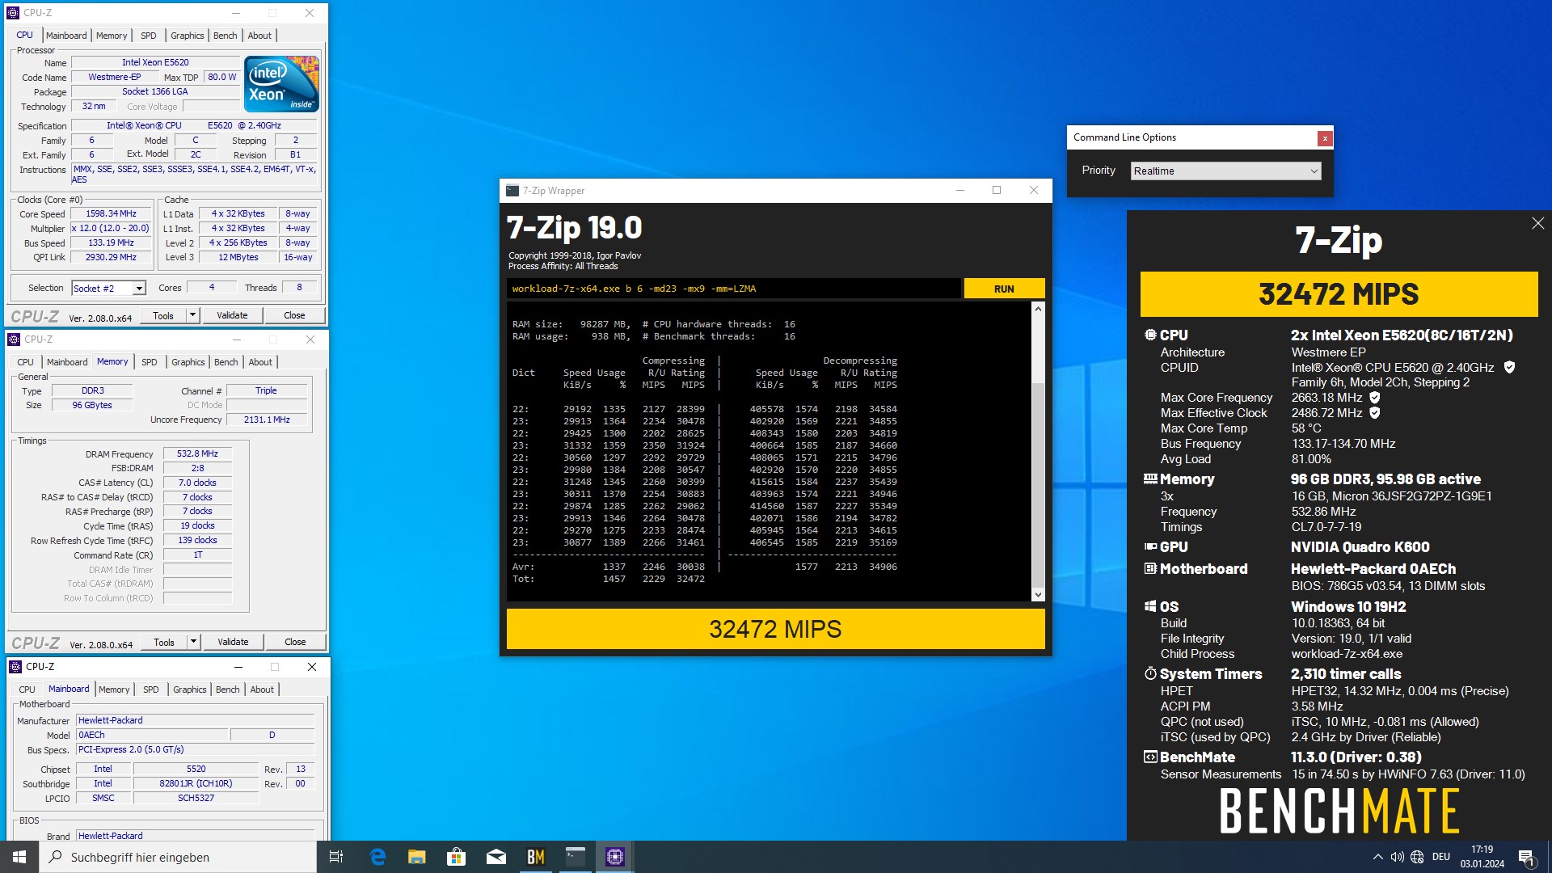Viewport: 1552px width, 873px height.
Task: Click the 7-Zip console scrollbar thumb
Action: coord(1038,483)
